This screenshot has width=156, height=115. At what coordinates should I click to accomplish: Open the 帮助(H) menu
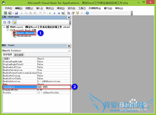119,8
